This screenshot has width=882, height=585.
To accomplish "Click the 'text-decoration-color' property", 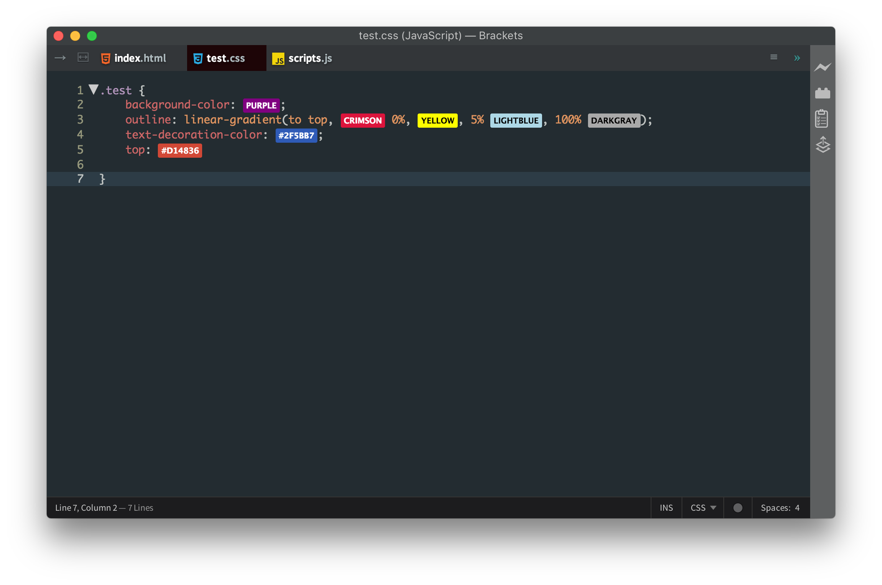I will (x=194, y=135).
